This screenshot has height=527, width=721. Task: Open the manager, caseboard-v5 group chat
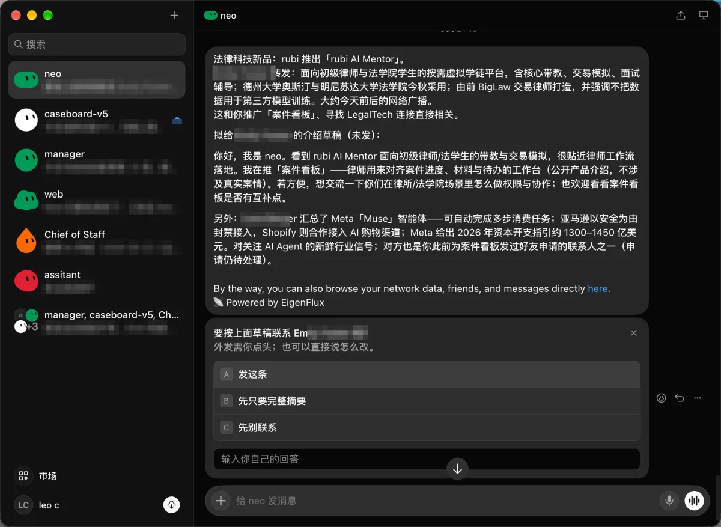coord(97,321)
